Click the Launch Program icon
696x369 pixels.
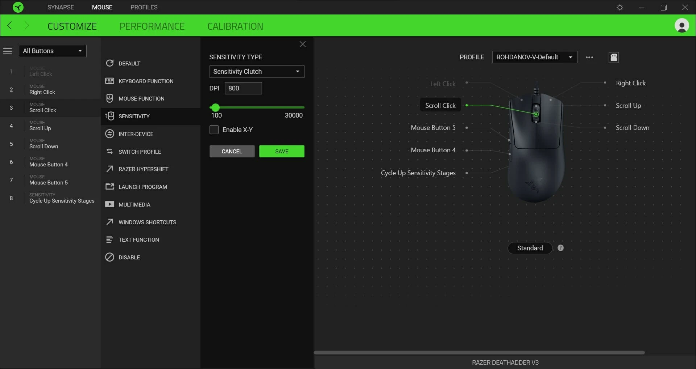109,187
